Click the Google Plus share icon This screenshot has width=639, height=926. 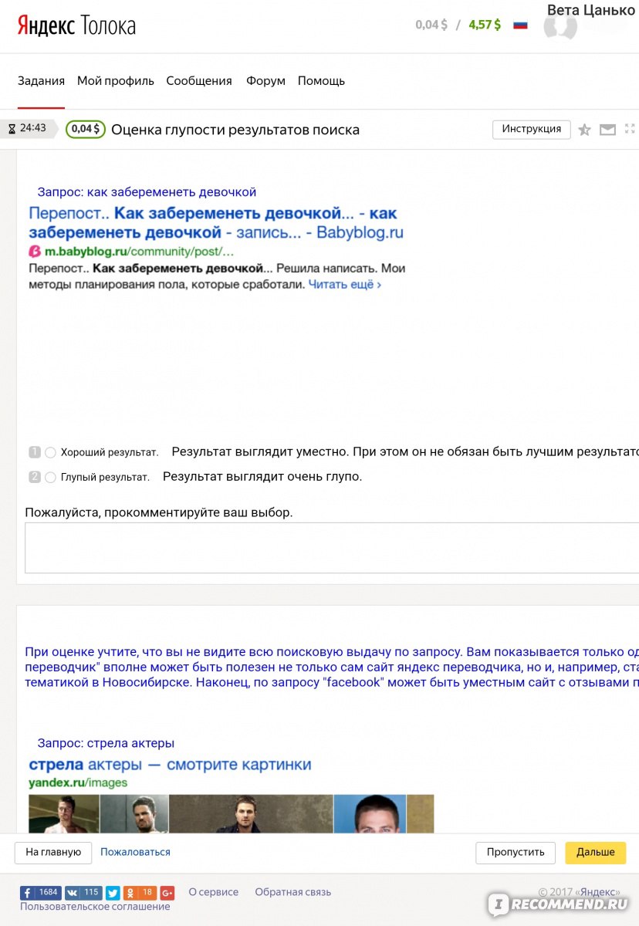point(167,893)
